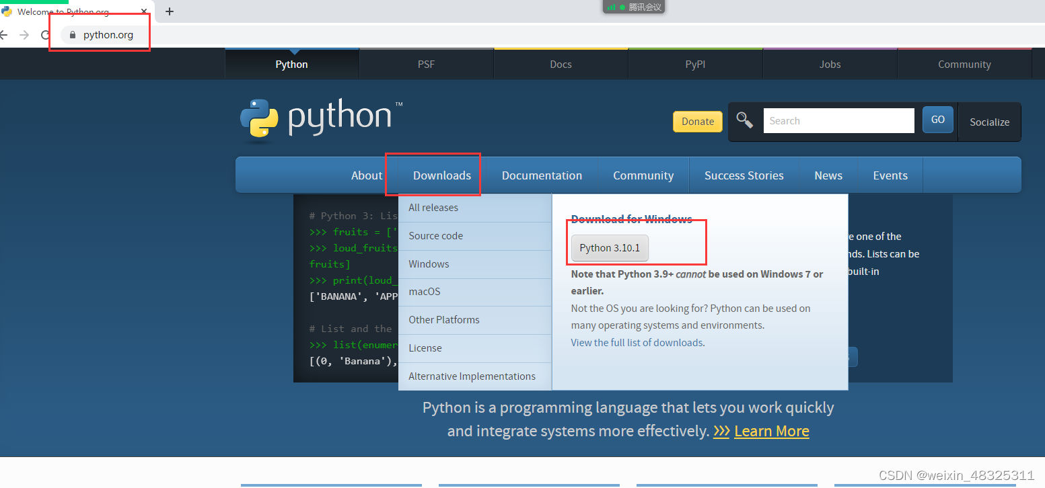Switch to the PyPI tab

click(694, 64)
